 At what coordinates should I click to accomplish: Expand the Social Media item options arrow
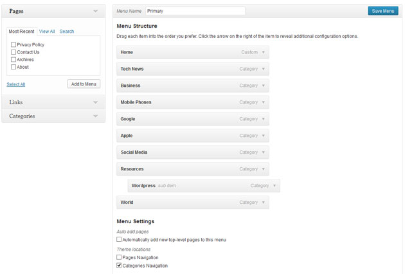pyautogui.click(x=264, y=152)
